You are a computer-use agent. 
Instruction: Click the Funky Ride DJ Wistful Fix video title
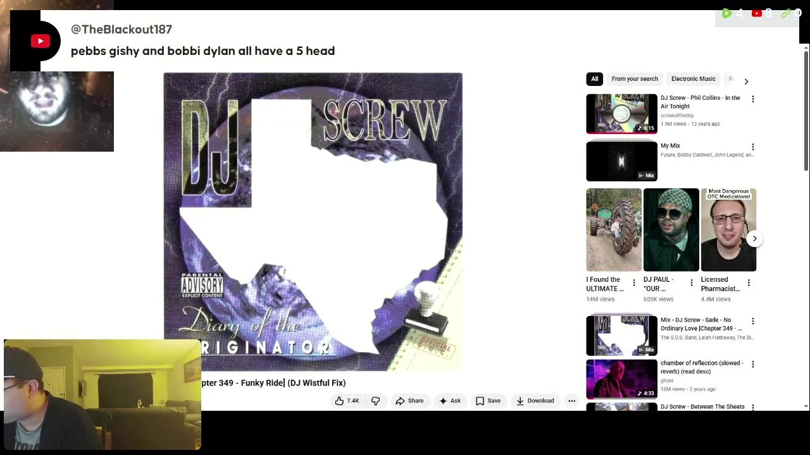(273, 383)
